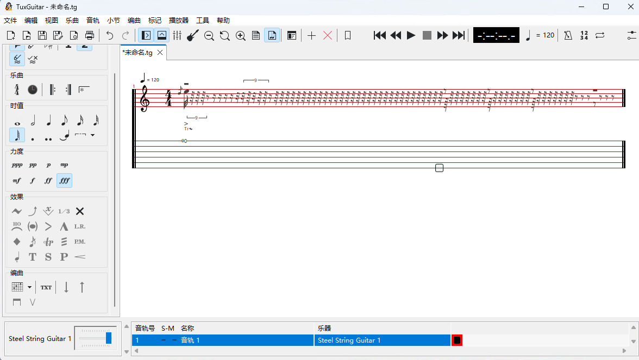Open the 音轨 menu
Screen dimensions: 639x360
click(x=92, y=21)
